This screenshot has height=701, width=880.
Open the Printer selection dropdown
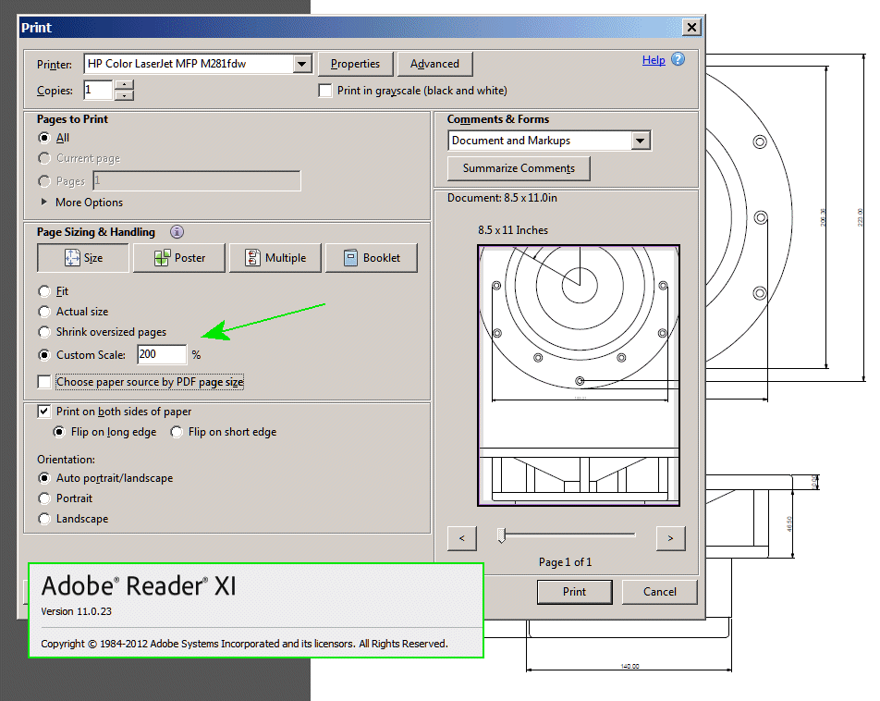coord(302,64)
